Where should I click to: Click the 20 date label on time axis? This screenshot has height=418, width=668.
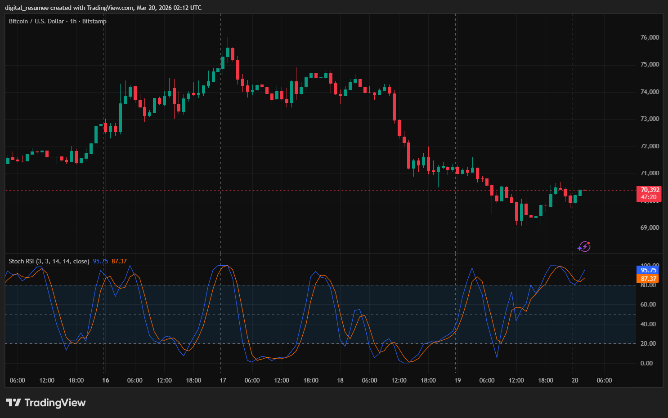(575, 380)
